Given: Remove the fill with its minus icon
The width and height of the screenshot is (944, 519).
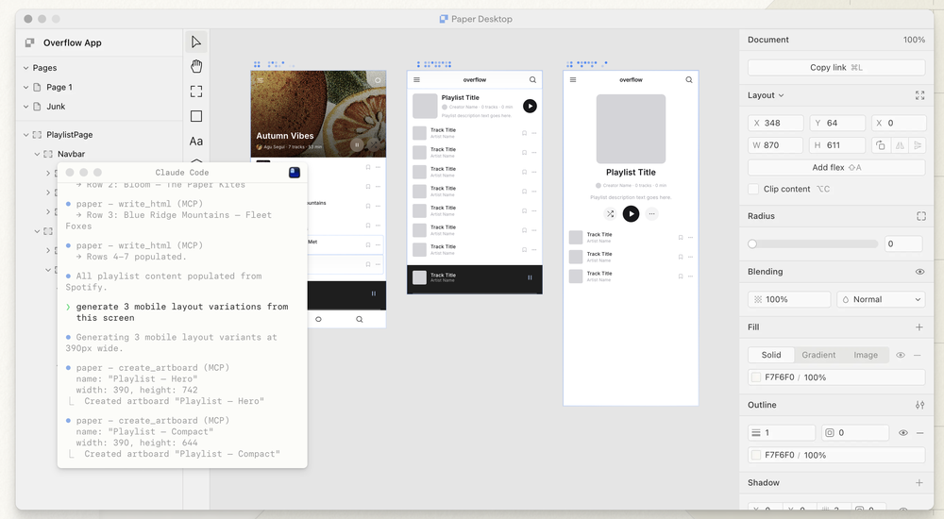Looking at the screenshot, I should 917,355.
